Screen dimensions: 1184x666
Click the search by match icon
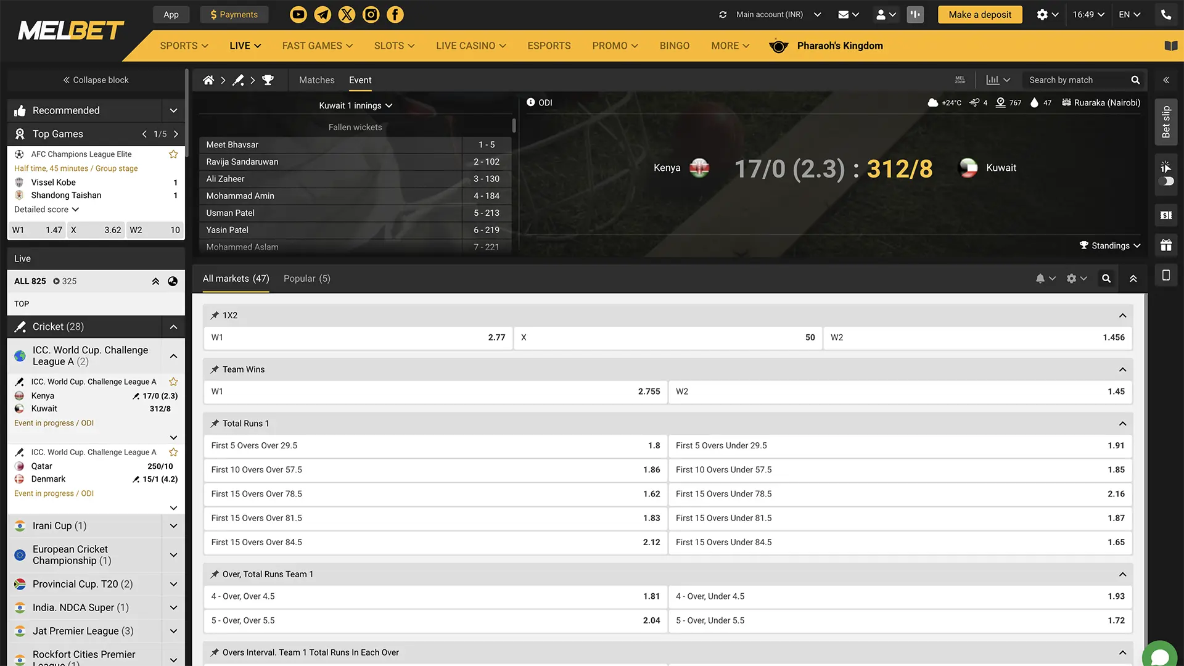click(x=1136, y=80)
